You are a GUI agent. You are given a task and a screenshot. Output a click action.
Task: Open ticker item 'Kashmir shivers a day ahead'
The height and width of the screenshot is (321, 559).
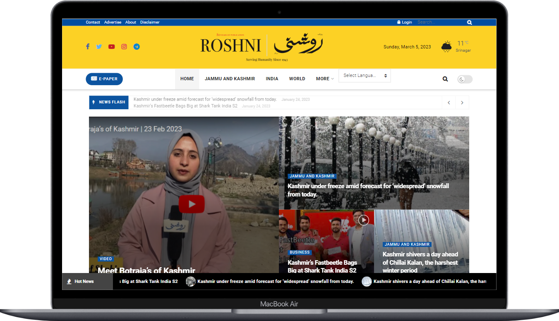(430, 281)
